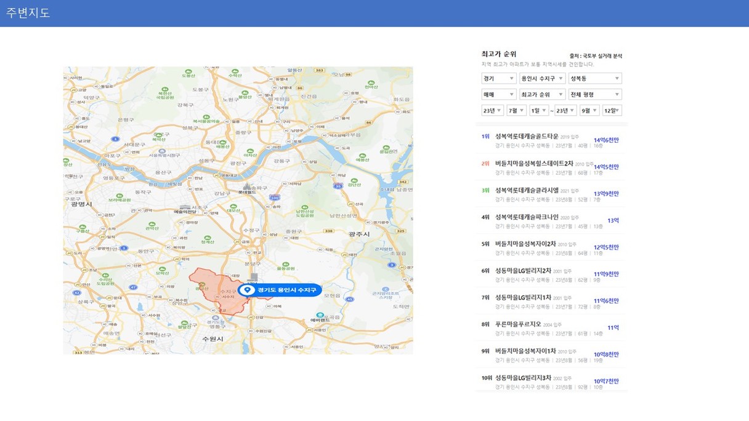Open the 9월 end month dropdown
The height and width of the screenshot is (421, 749).
click(x=589, y=111)
